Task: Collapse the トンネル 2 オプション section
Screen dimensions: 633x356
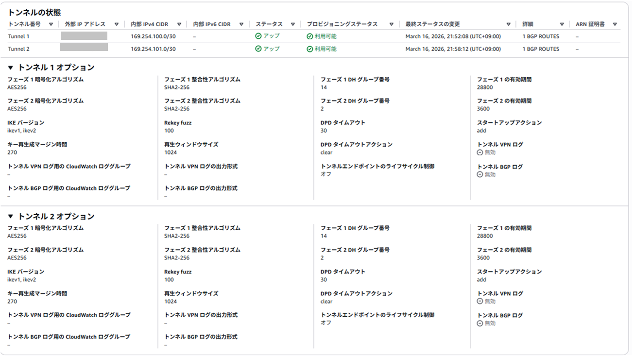Action: [11, 217]
